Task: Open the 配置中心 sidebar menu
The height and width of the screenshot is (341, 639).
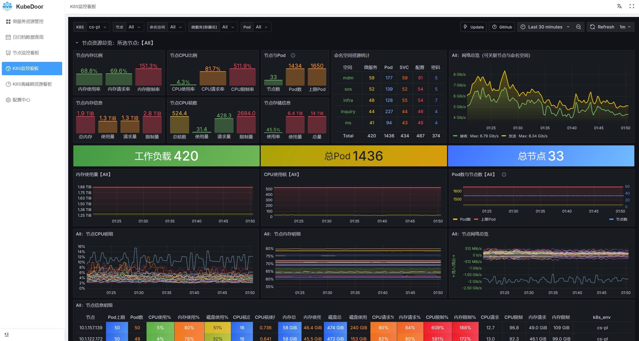Action: [32, 100]
